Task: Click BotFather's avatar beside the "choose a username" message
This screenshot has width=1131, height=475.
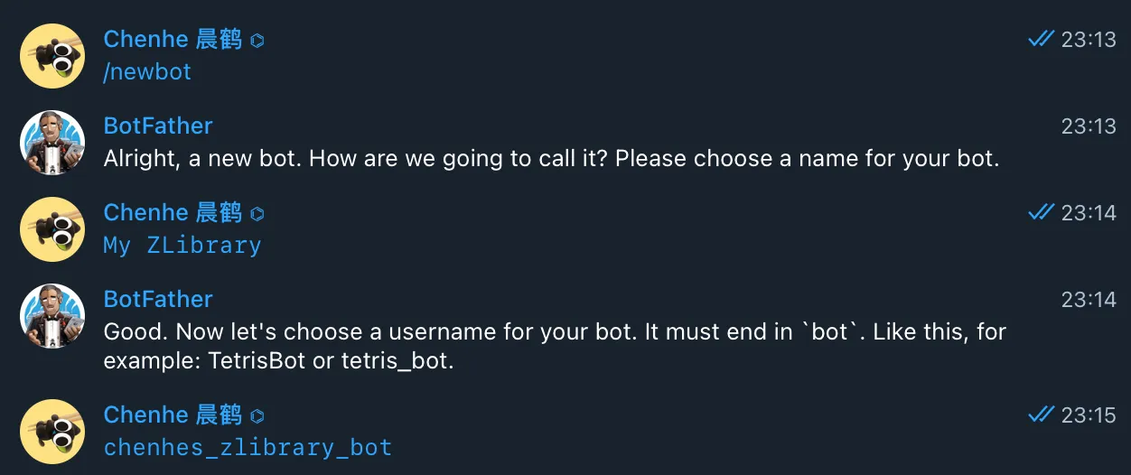Action: 52,316
